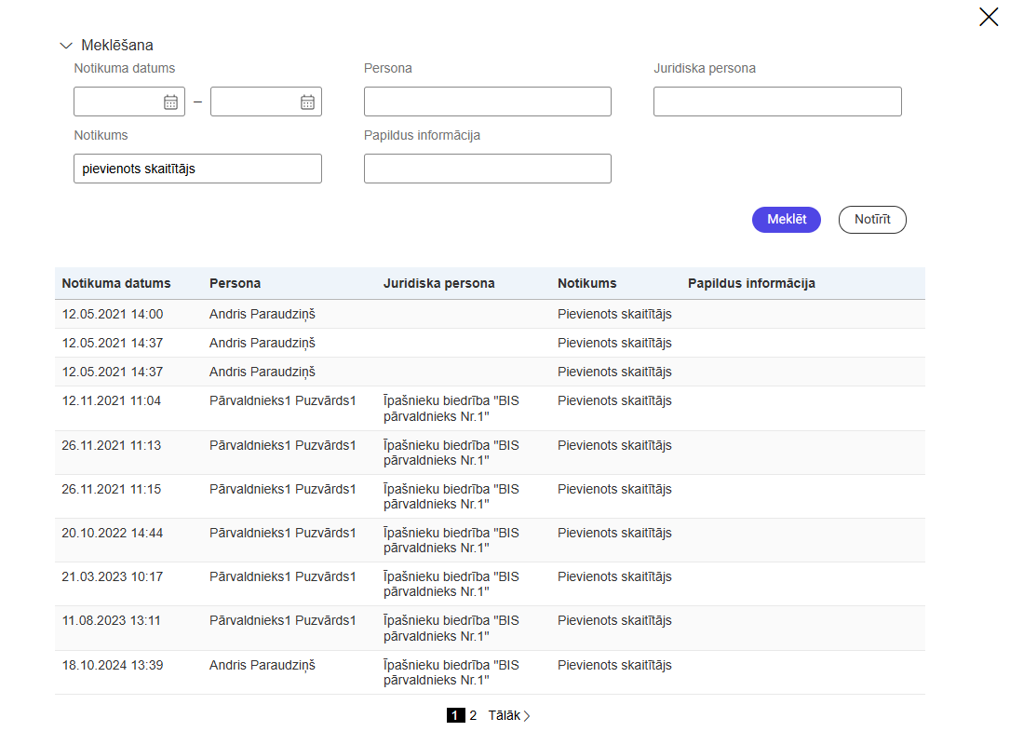Open the end date calendar picker
Image resolution: width=1010 pixels, height=745 pixels.
tap(307, 102)
